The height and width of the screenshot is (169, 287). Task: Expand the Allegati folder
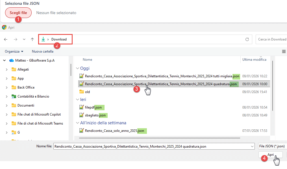coord(6,69)
